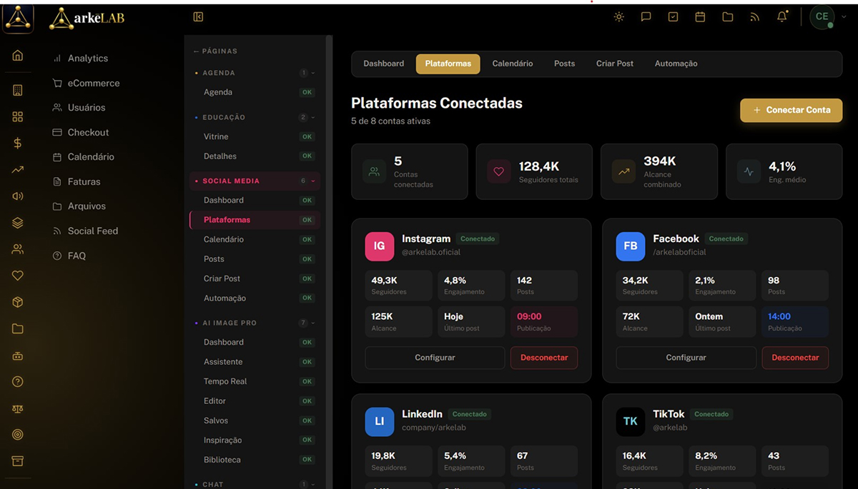The height and width of the screenshot is (489, 858).
Task: Switch to the Calendário tab at the top
Action: (x=513, y=64)
